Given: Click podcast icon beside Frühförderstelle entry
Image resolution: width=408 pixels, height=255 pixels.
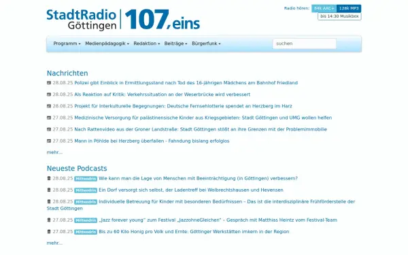Looking at the screenshot, I should (49, 202).
